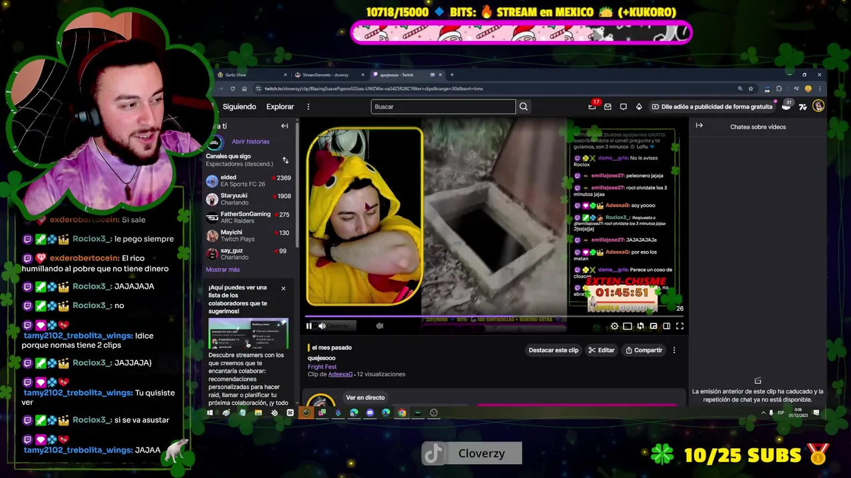The width and height of the screenshot is (851, 478).
Task: Open elded channel in followed list
Action: coord(248,181)
